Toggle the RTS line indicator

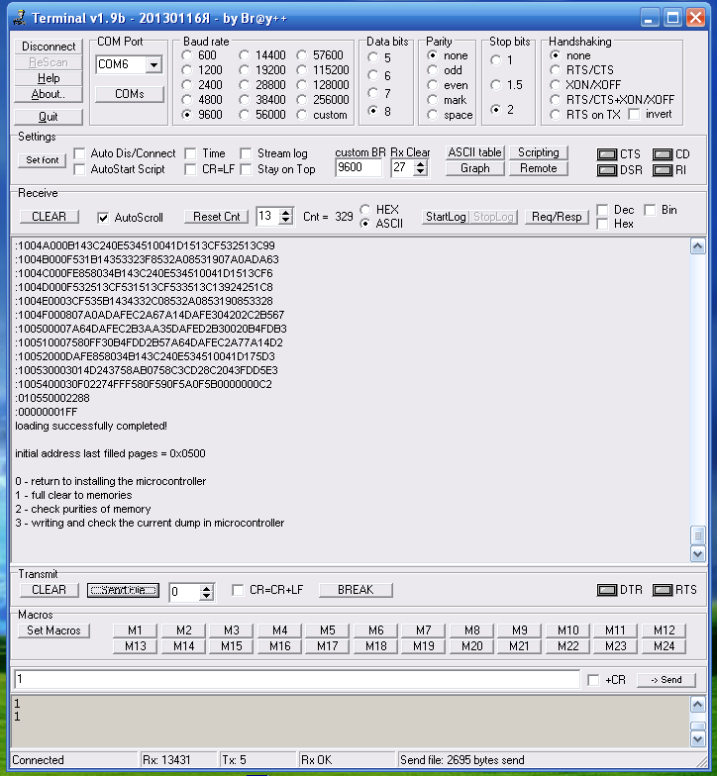coord(662,590)
